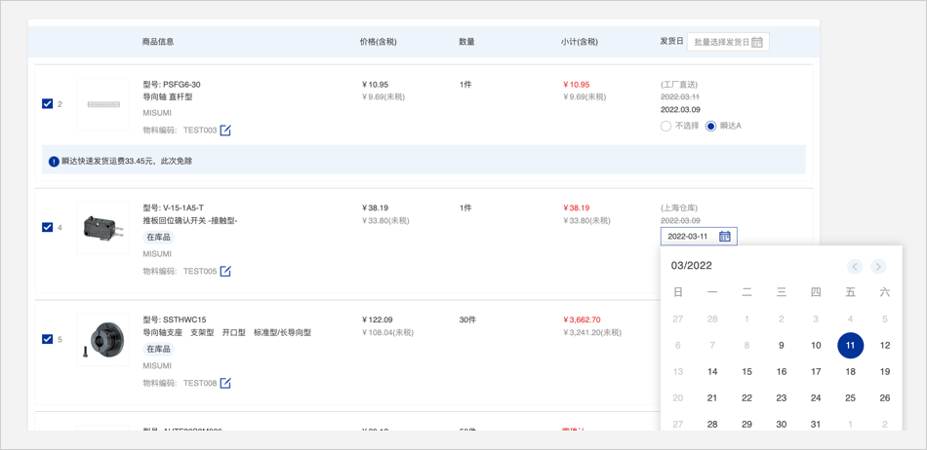
Task: Open 批量选择发货日 date selector
Action: [722, 42]
